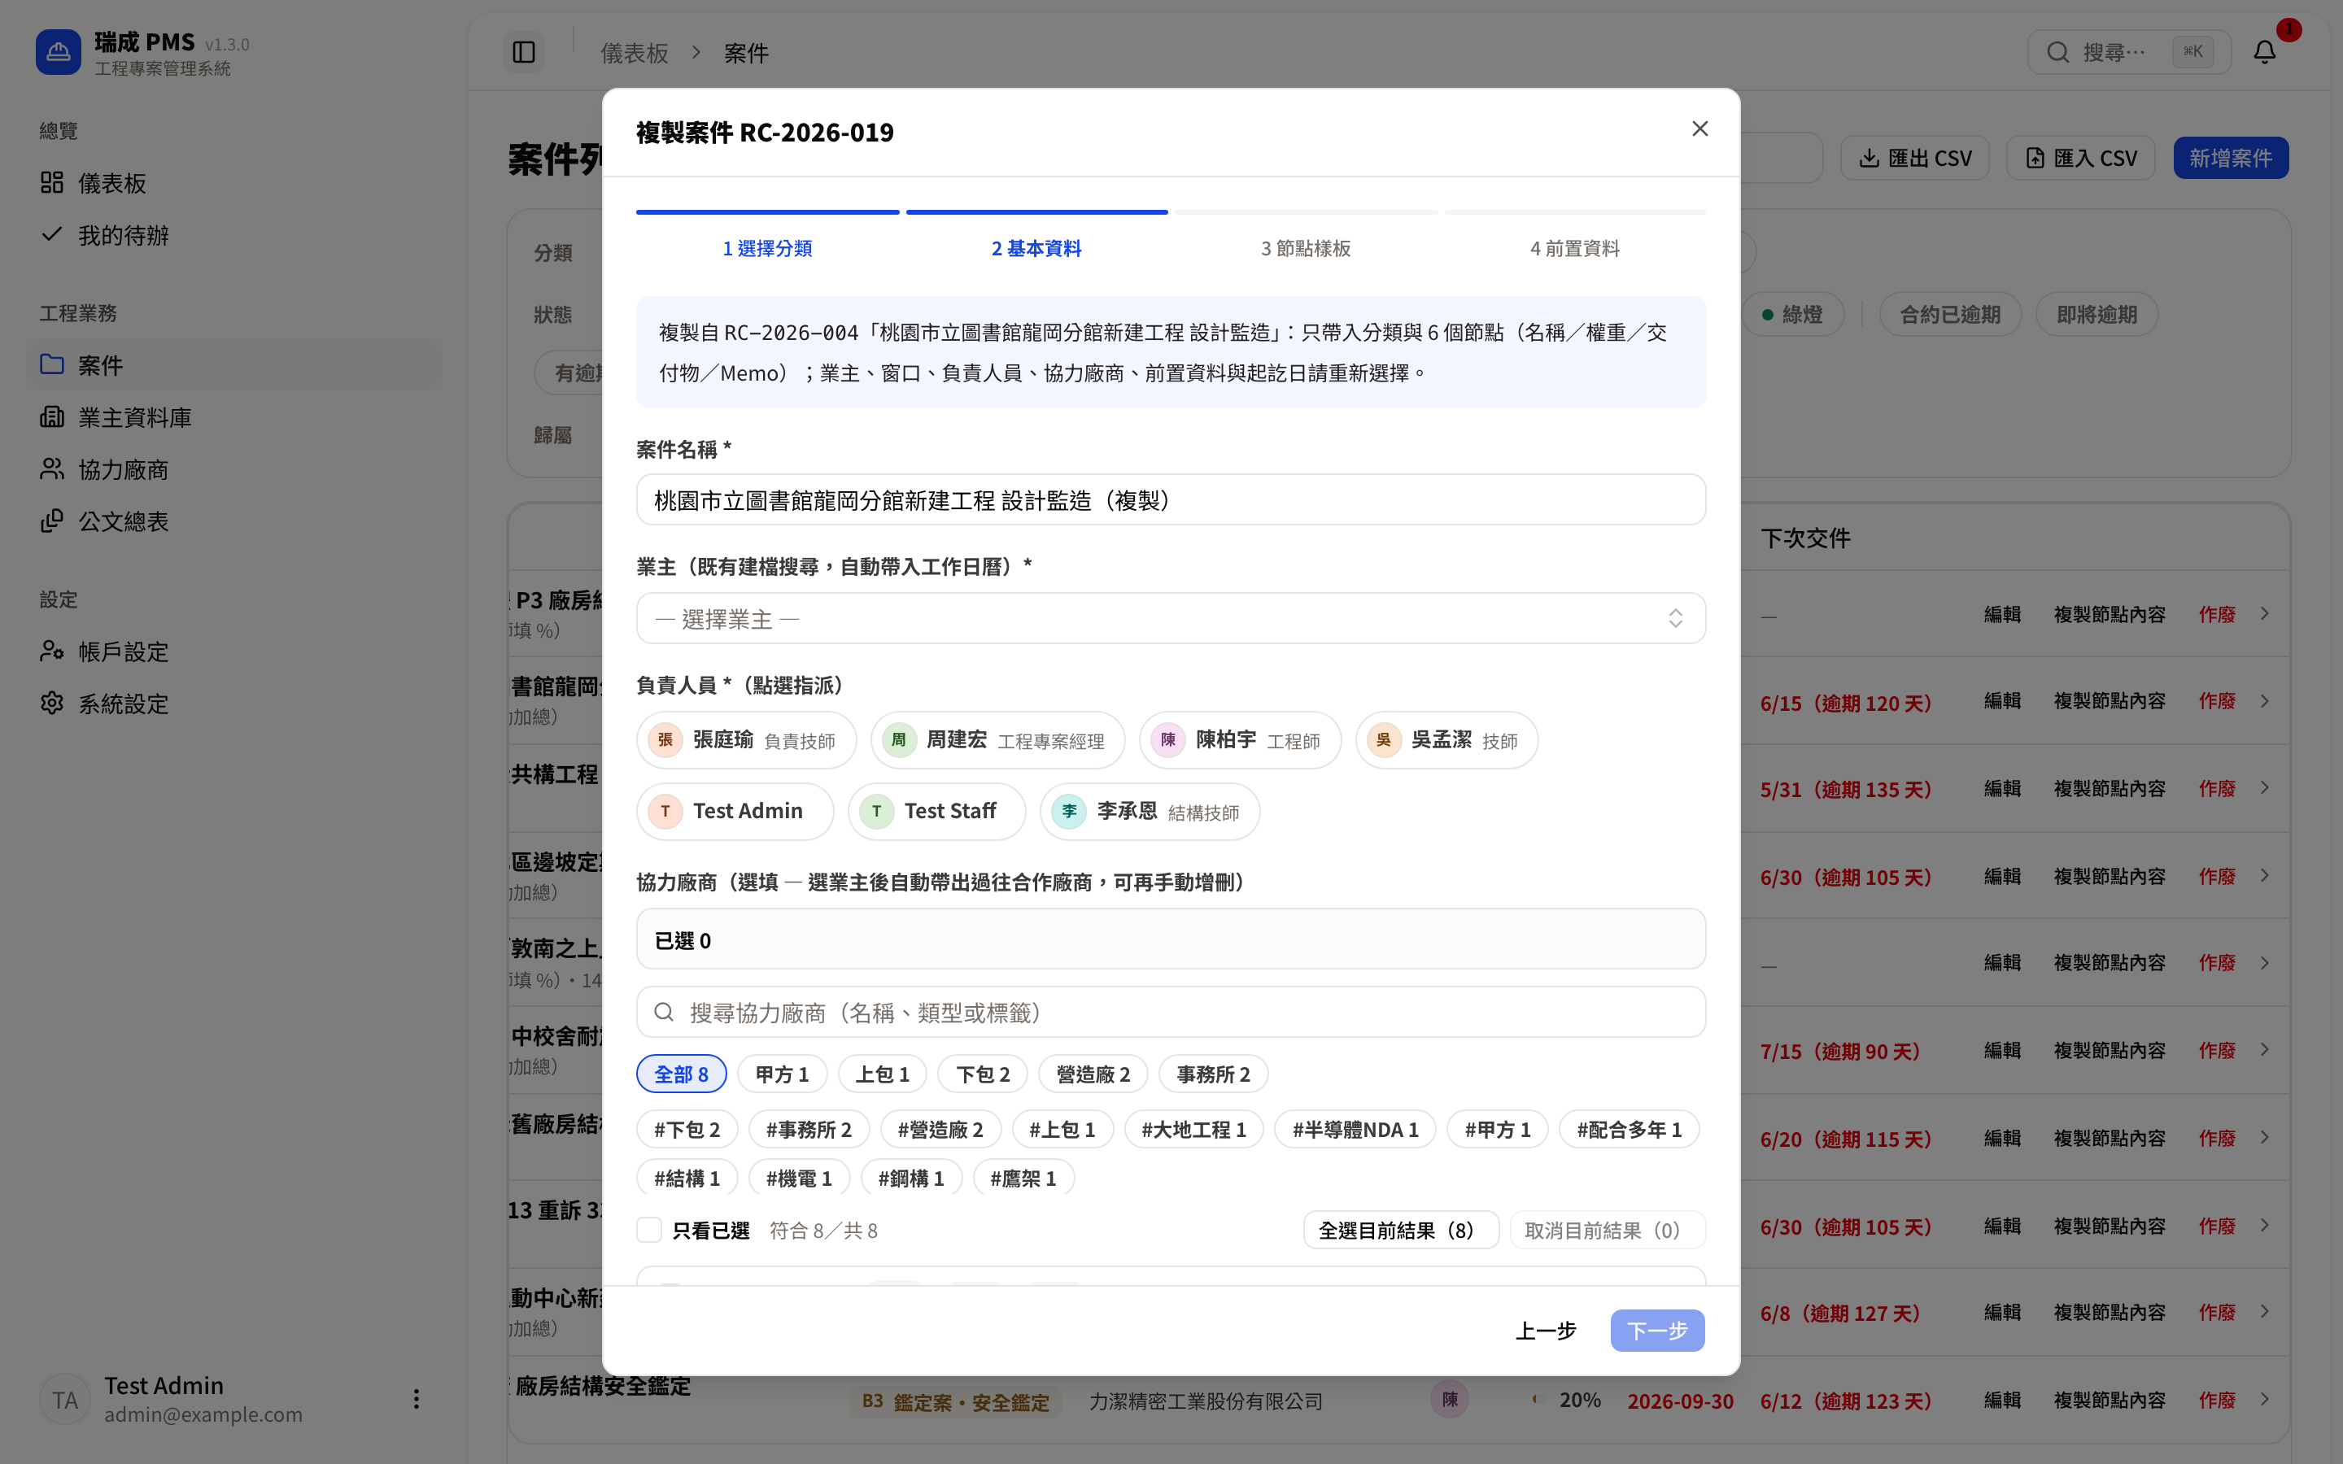Open the notifications bell
The height and width of the screenshot is (1464, 2343).
tap(2265, 52)
